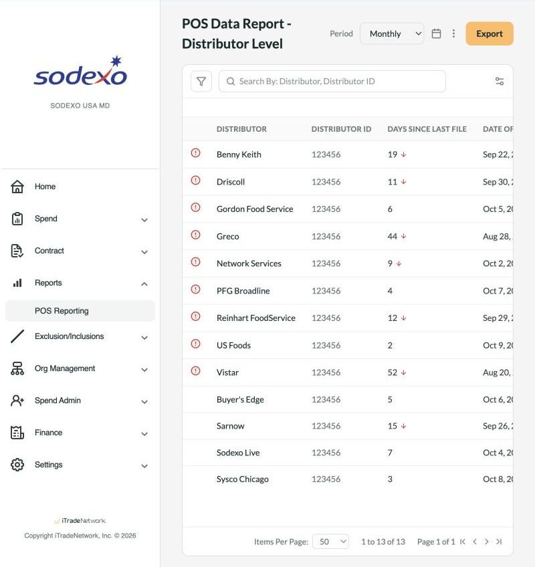This screenshot has width=535, height=567.
Task: Click the 52 days value for Vistar
Action: pyautogui.click(x=392, y=372)
